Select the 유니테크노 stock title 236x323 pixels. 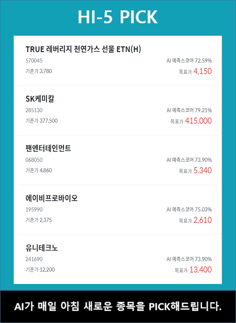(x=42, y=248)
